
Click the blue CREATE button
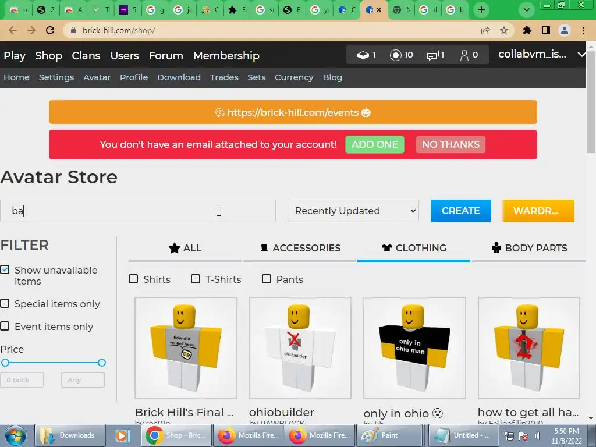(x=461, y=211)
